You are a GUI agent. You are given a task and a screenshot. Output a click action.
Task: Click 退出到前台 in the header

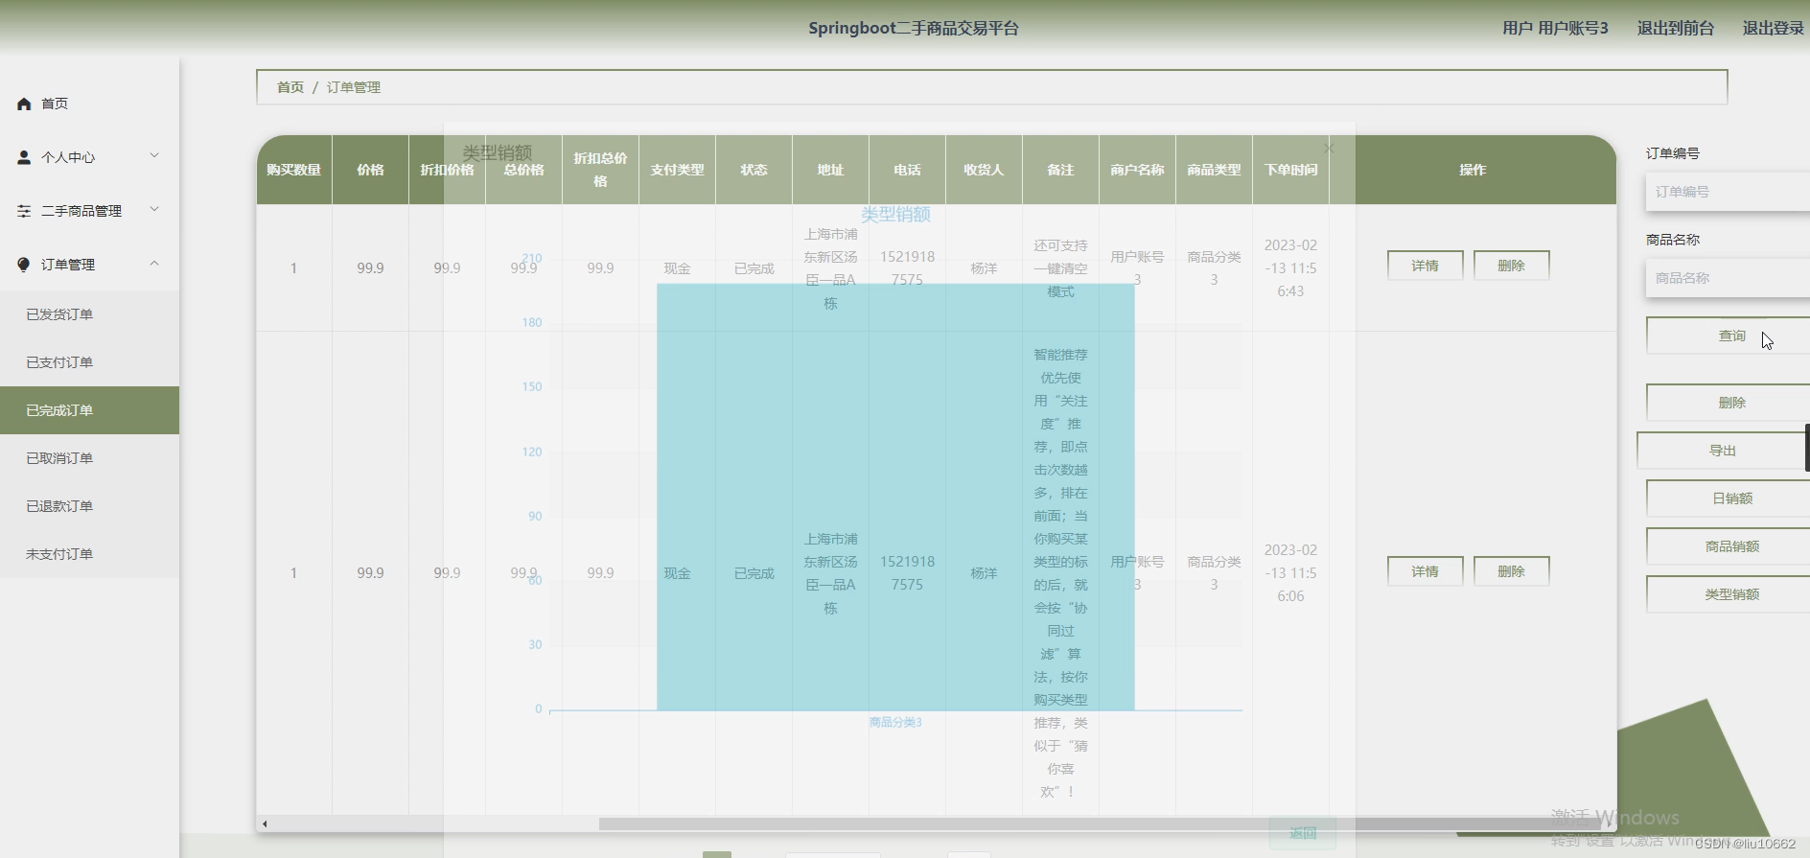[1675, 28]
